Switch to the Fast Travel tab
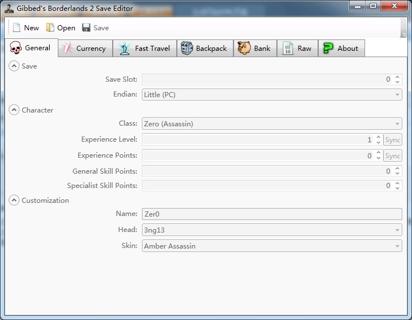 145,48
